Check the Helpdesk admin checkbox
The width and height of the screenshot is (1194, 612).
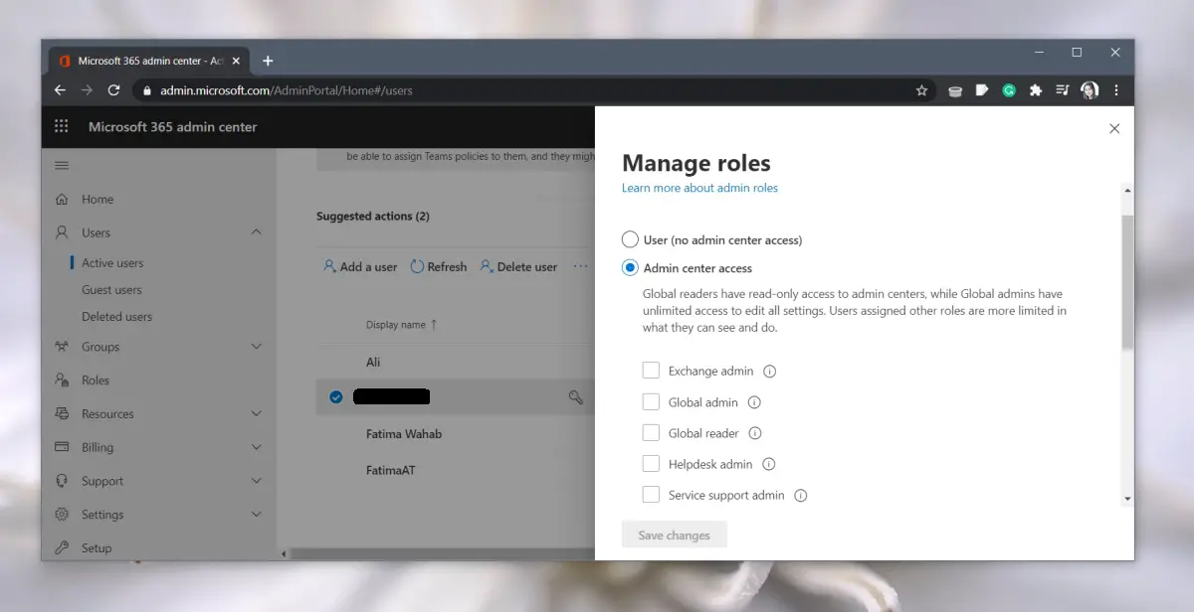(x=651, y=464)
